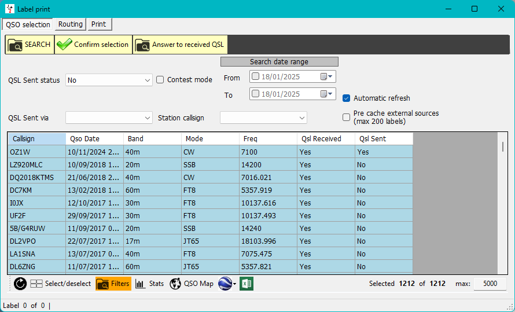Select the LA1SNA callsign cell

(x=37, y=254)
